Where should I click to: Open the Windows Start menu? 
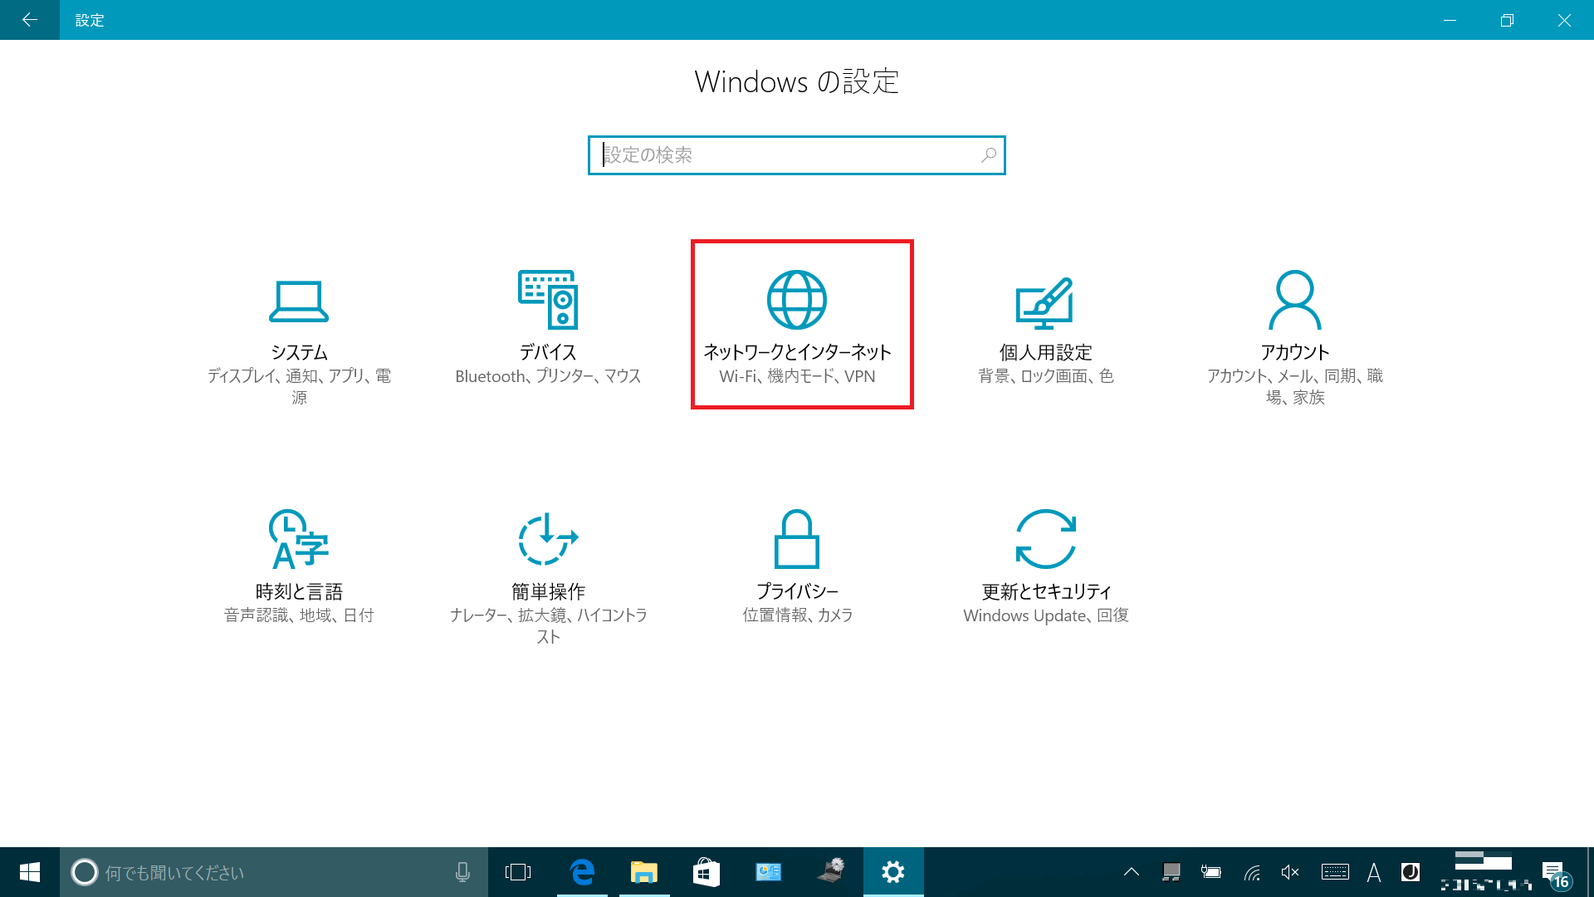(30, 872)
